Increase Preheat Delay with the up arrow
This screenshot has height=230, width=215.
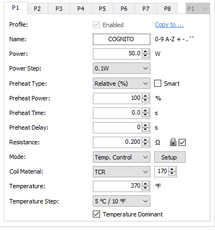(146, 125)
